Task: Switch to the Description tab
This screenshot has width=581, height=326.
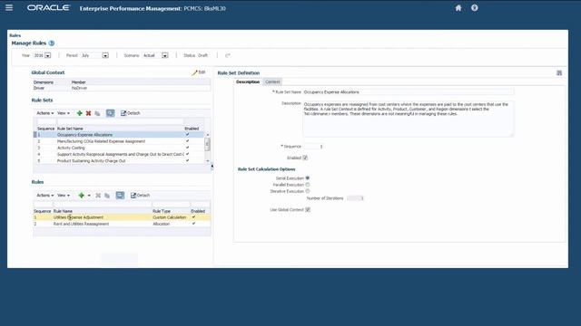Action: tap(248, 81)
